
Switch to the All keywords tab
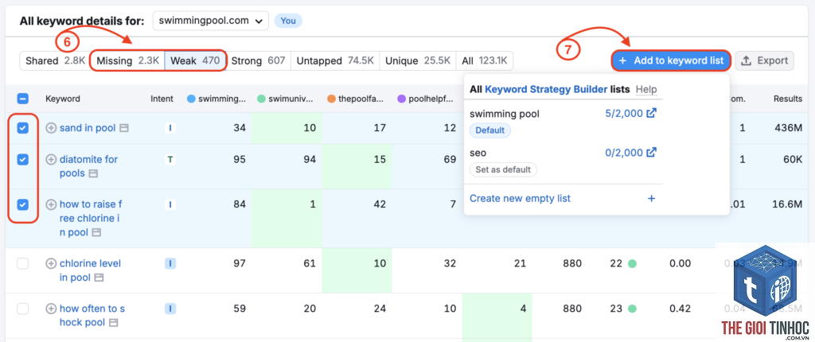(485, 60)
